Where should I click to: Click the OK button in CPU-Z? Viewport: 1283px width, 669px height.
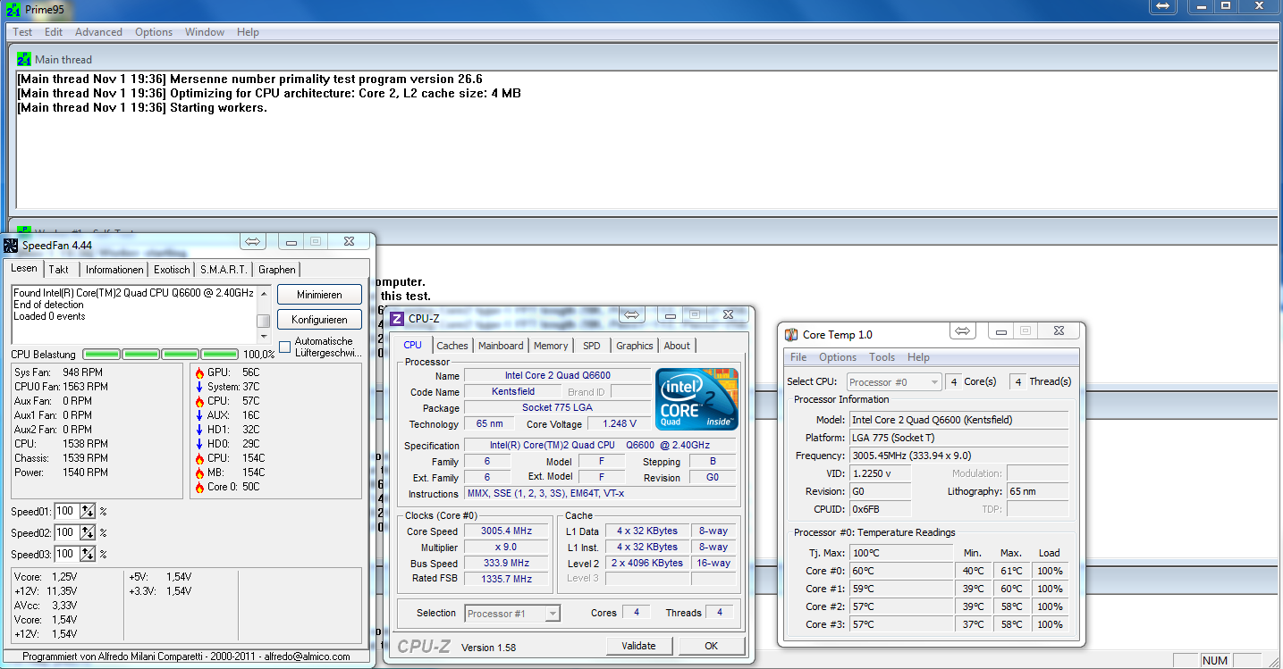tap(711, 646)
